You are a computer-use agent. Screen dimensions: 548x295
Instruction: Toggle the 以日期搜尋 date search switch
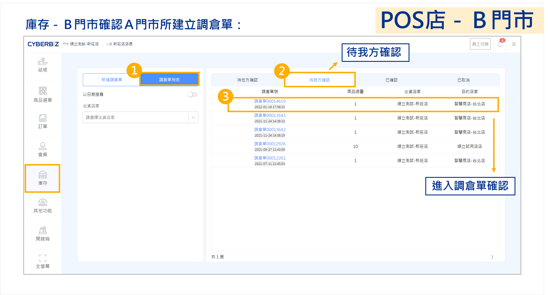(193, 94)
